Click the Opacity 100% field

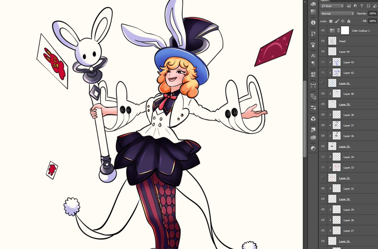point(372,14)
